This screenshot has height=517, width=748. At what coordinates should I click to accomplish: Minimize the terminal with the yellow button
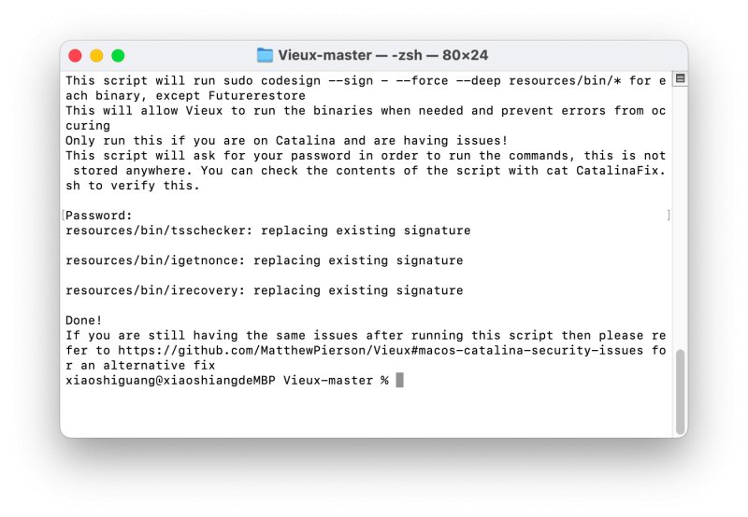point(96,56)
